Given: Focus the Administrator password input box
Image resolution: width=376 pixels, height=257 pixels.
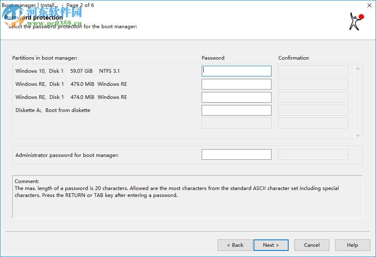Looking at the screenshot, I should [x=236, y=154].
